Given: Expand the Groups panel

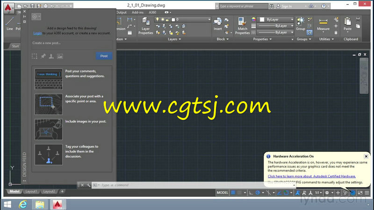Looking at the screenshot, I should click(304, 39).
